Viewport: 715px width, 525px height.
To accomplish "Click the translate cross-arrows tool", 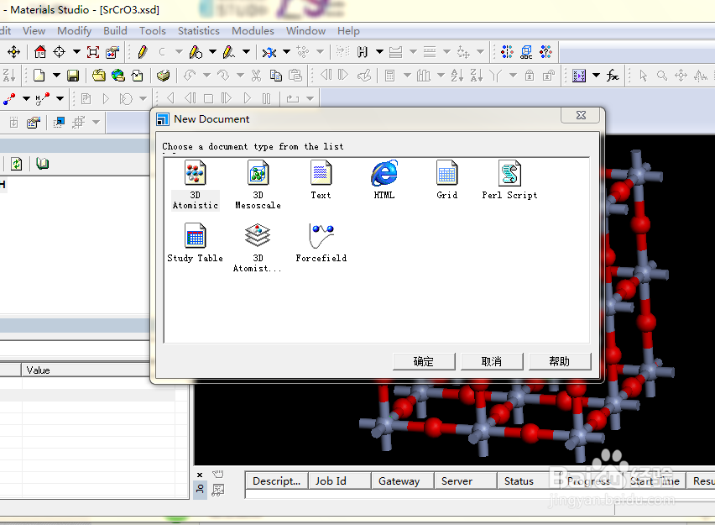I will [x=13, y=52].
